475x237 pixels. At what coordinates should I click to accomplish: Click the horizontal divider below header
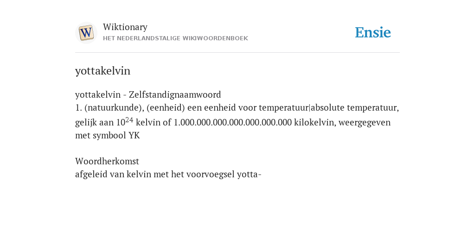pos(237,53)
